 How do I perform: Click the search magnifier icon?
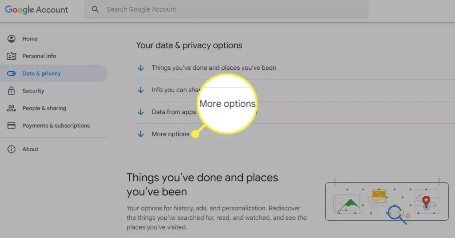pos(95,9)
